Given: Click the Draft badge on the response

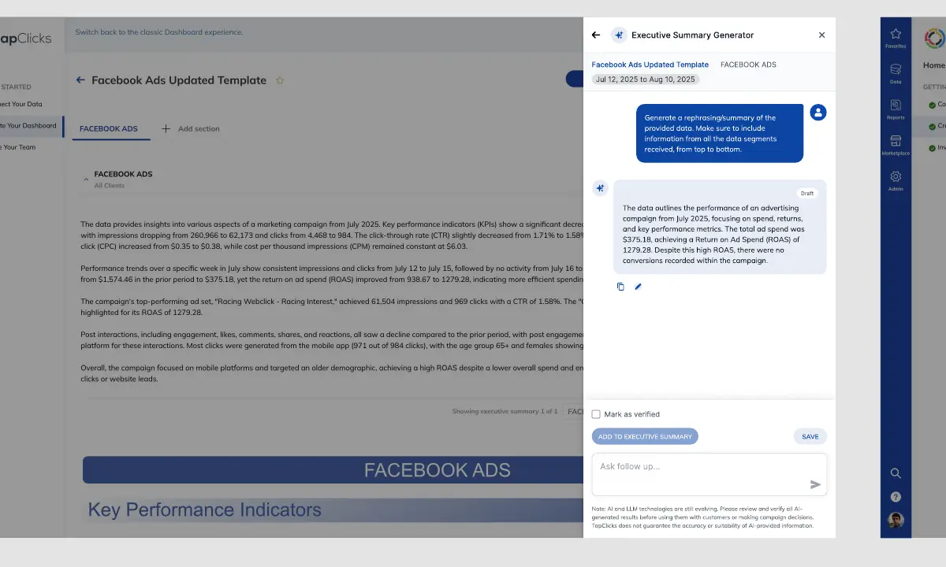Looking at the screenshot, I should tap(806, 193).
